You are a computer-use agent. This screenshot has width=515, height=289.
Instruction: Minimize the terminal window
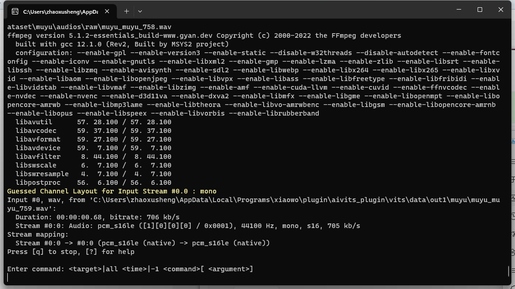coord(459,10)
